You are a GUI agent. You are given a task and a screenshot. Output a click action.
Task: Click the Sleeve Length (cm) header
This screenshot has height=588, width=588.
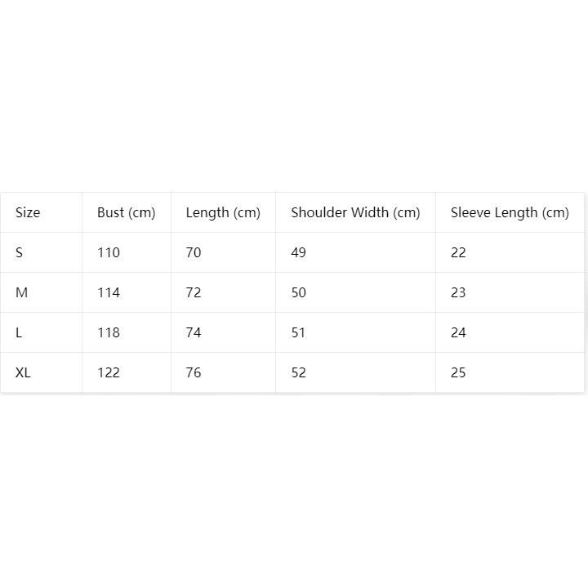coord(510,212)
